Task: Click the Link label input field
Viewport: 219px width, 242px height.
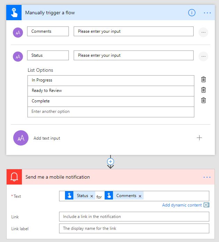Action: [134, 228]
